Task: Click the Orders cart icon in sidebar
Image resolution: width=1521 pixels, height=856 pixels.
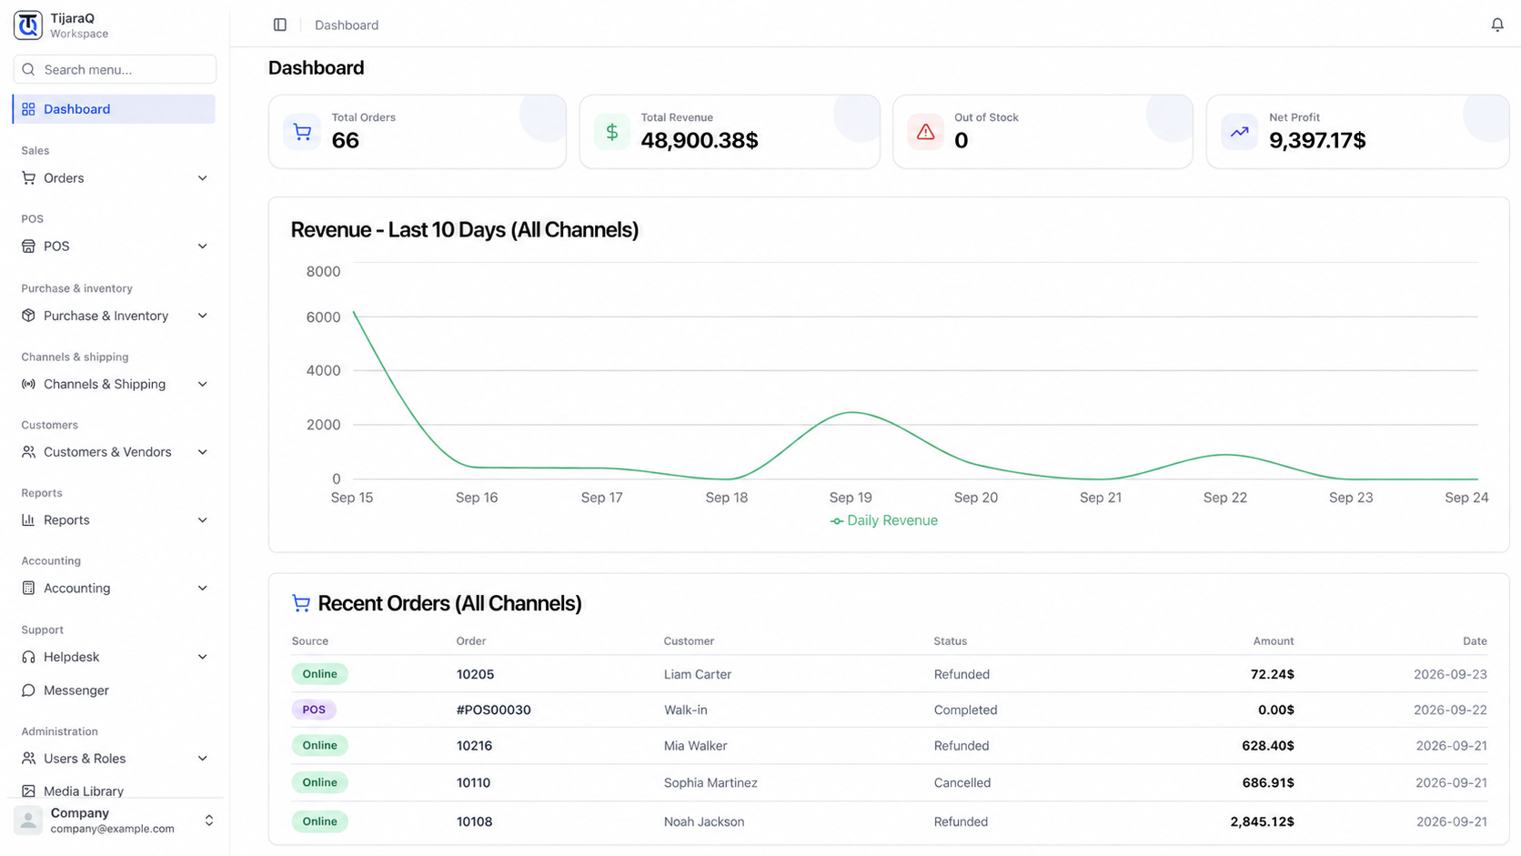Action: click(x=28, y=178)
